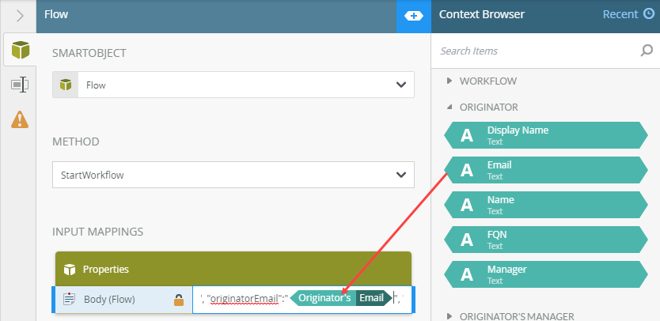This screenshot has height=321, width=660.
Task: Select the Display Name text field
Action: [546, 135]
